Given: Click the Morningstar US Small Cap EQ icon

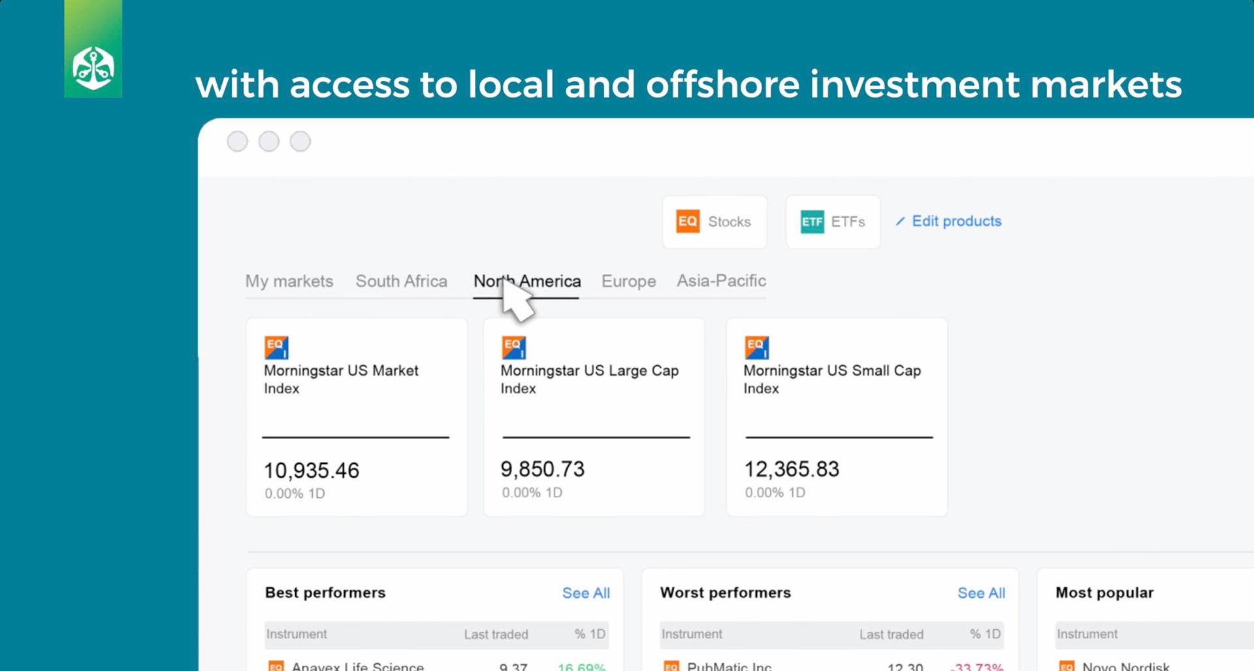Looking at the screenshot, I should [x=756, y=347].
